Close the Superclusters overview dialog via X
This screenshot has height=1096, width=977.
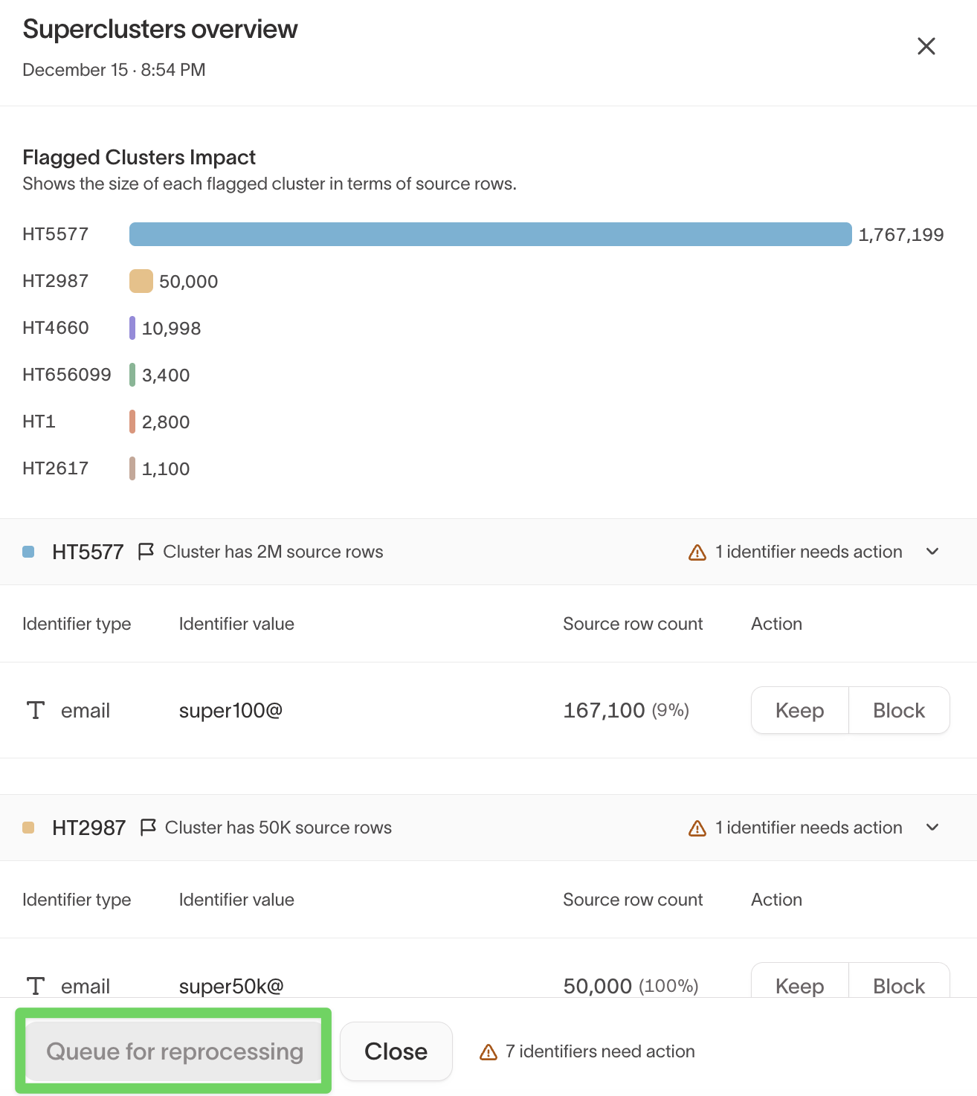click(926, 46)
